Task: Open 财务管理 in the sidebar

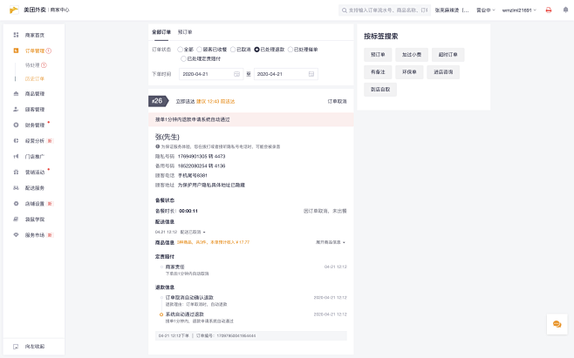Action: tap(35, 125)
